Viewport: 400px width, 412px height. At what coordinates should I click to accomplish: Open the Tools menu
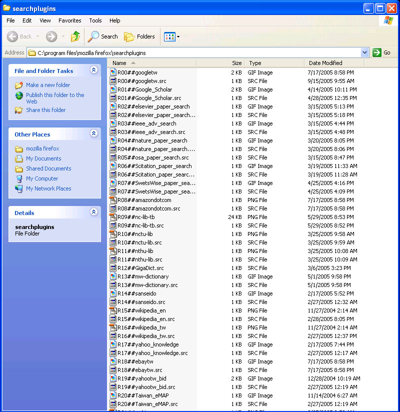tap(95, 20)
